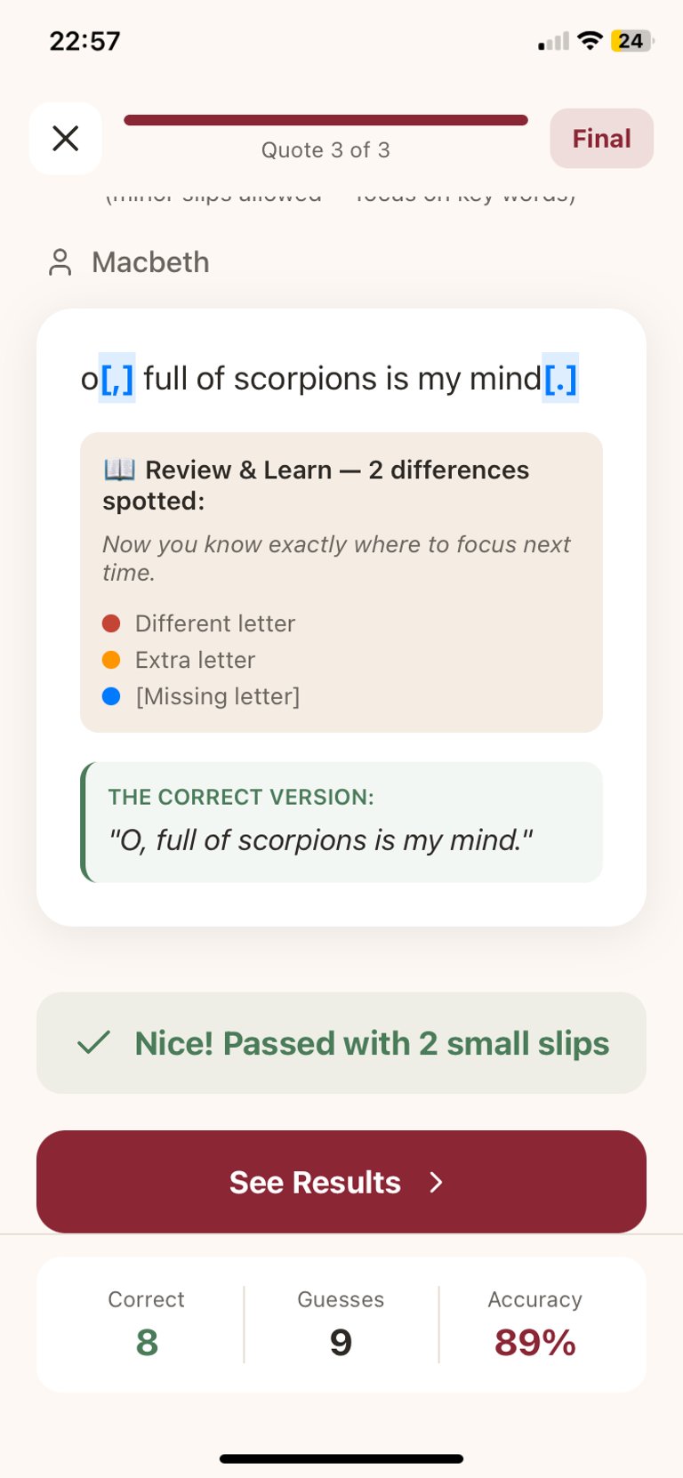Tap the battery indicator in status bar
The width and height of the screenshot is (683, 1478).
click(x=631, y=41)
